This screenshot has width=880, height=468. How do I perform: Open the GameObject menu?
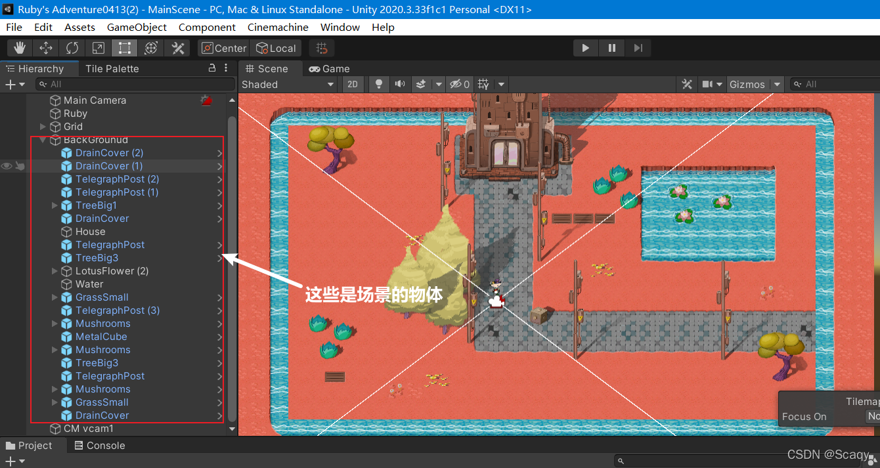(x=137, y=27)
